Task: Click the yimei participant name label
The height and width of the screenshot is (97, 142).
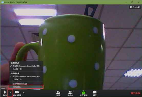Action: click(x=3, y=88)
